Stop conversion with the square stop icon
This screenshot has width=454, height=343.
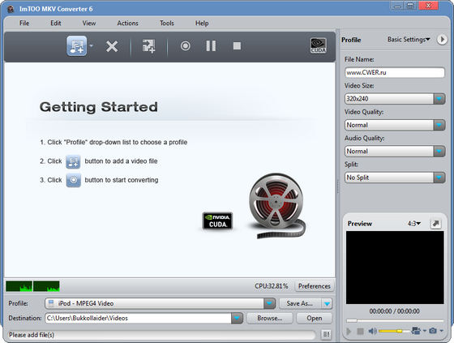[x=237, y=45]
